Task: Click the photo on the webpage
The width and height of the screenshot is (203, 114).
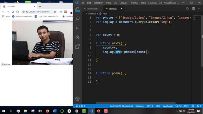Action: click(43, 42)
